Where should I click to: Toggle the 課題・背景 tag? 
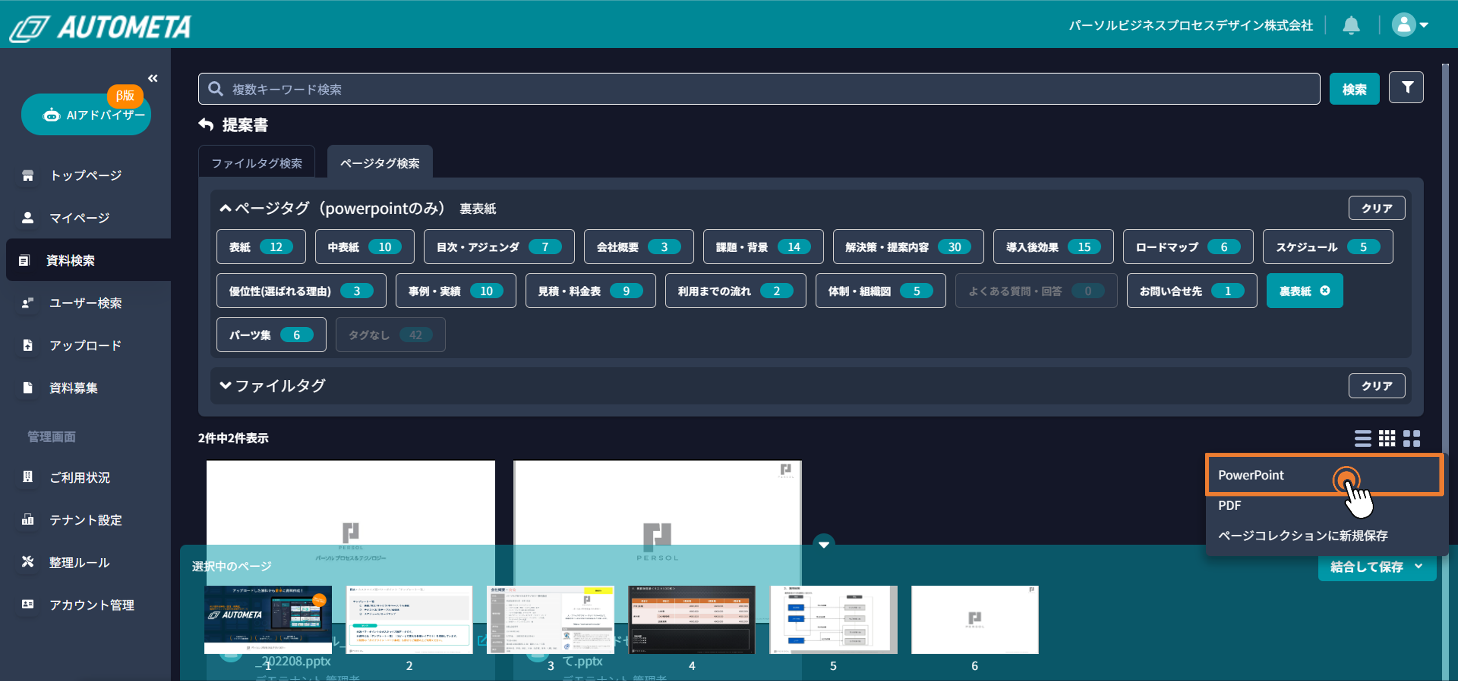point(763,246)
